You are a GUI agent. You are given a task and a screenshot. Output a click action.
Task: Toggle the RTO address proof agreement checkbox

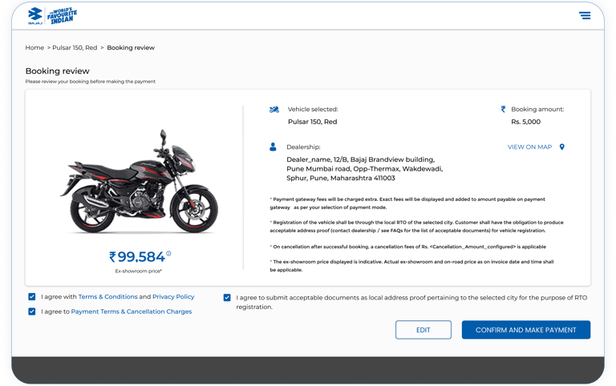pyautogui.click(x=227, y=297)
